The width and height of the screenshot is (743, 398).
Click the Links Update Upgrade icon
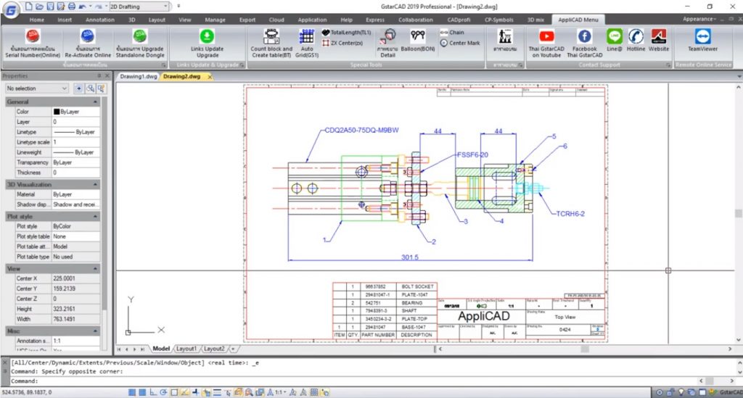(x=207, y=36)
